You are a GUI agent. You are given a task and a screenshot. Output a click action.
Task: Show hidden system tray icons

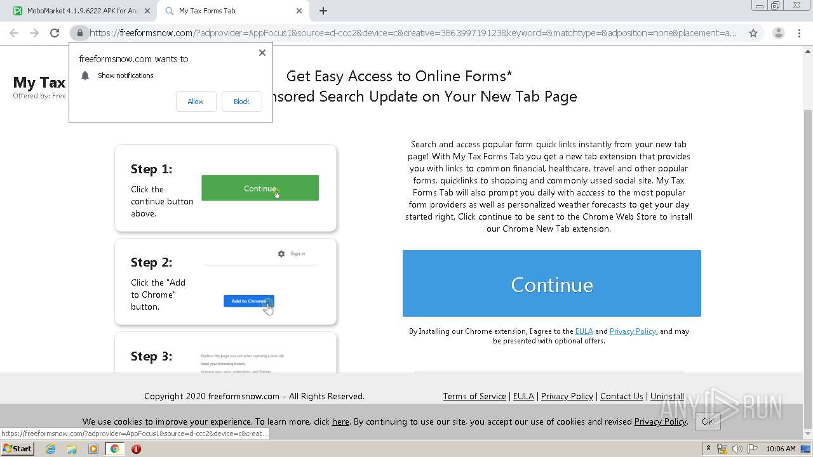coord(708,449)
